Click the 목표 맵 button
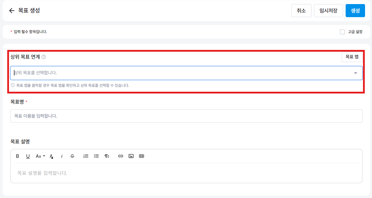This screenshot has height=198, width=372. pos(352,57)
